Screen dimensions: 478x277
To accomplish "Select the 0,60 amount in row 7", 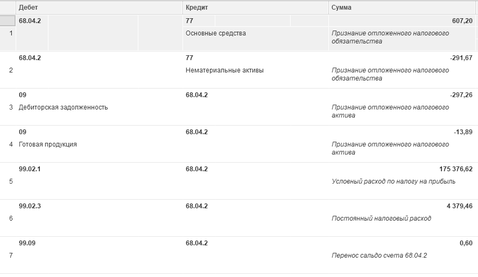I will [466, 243].
